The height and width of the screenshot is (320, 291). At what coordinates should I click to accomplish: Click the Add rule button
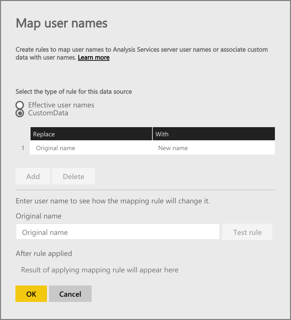click(x=33, y=176)
